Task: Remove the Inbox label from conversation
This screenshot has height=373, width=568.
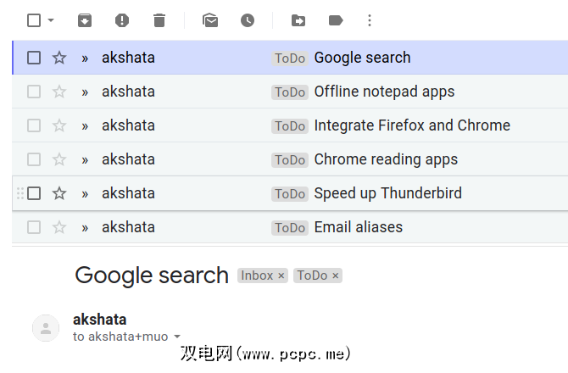Action: [281, 276]
